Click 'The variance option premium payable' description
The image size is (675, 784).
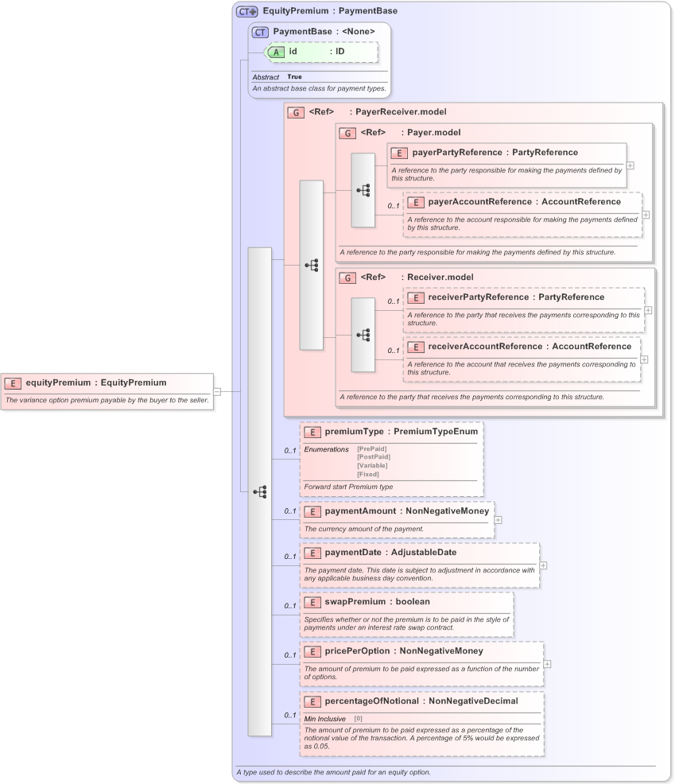point(107,400)
